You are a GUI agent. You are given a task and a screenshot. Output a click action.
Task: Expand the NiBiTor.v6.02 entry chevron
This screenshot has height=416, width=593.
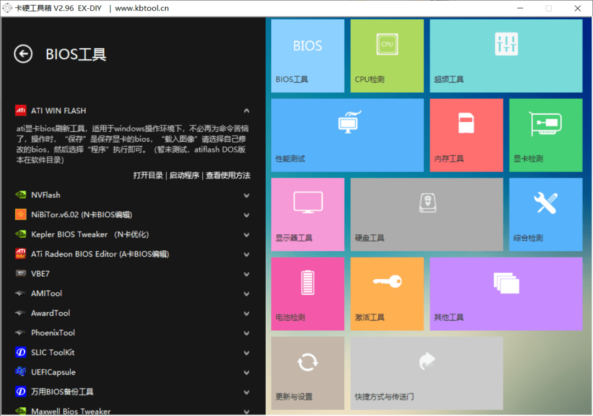coord(247,215)
